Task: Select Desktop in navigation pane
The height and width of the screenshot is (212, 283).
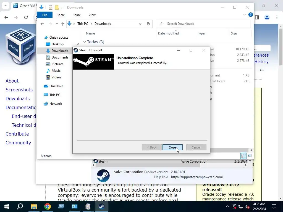Action: click(x=57, y=44)
